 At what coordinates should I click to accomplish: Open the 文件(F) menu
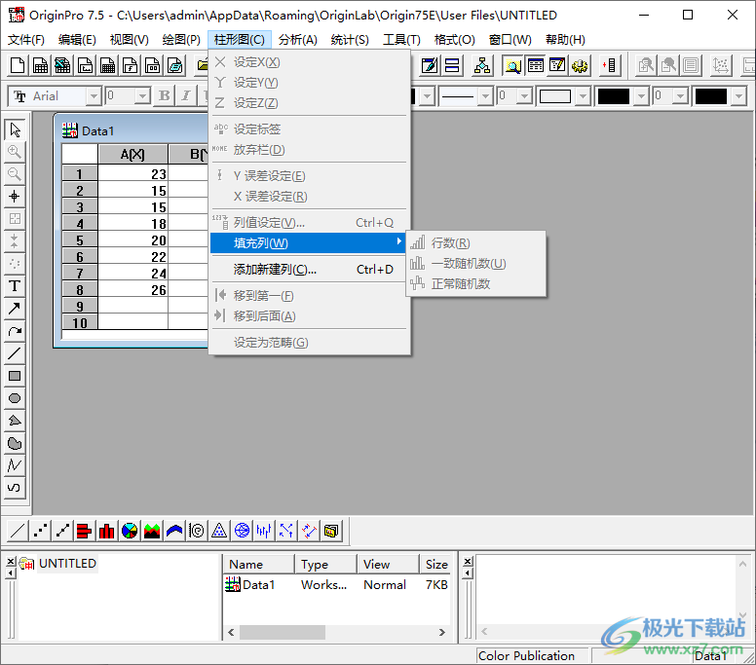pyautogui.click(x=26, y=40)
